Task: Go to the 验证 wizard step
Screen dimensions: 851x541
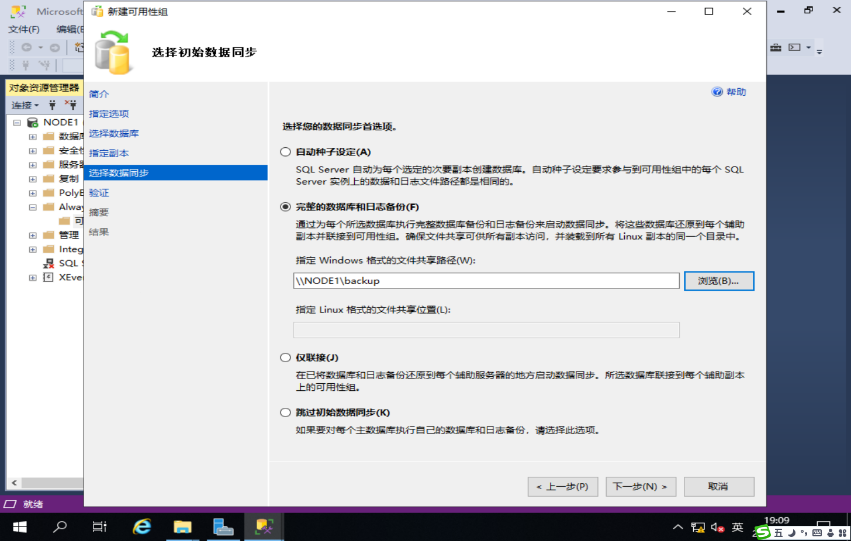Action: 99,193
